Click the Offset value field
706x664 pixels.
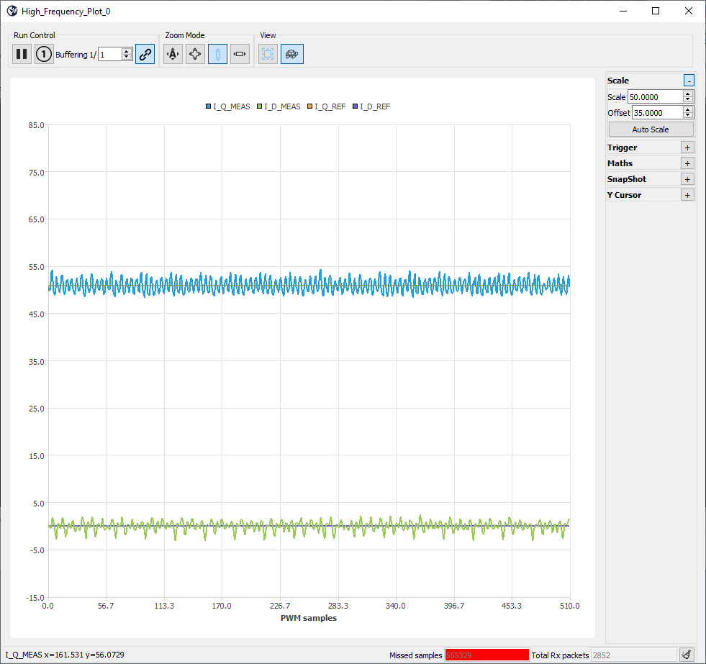click(x=658, y=112)
